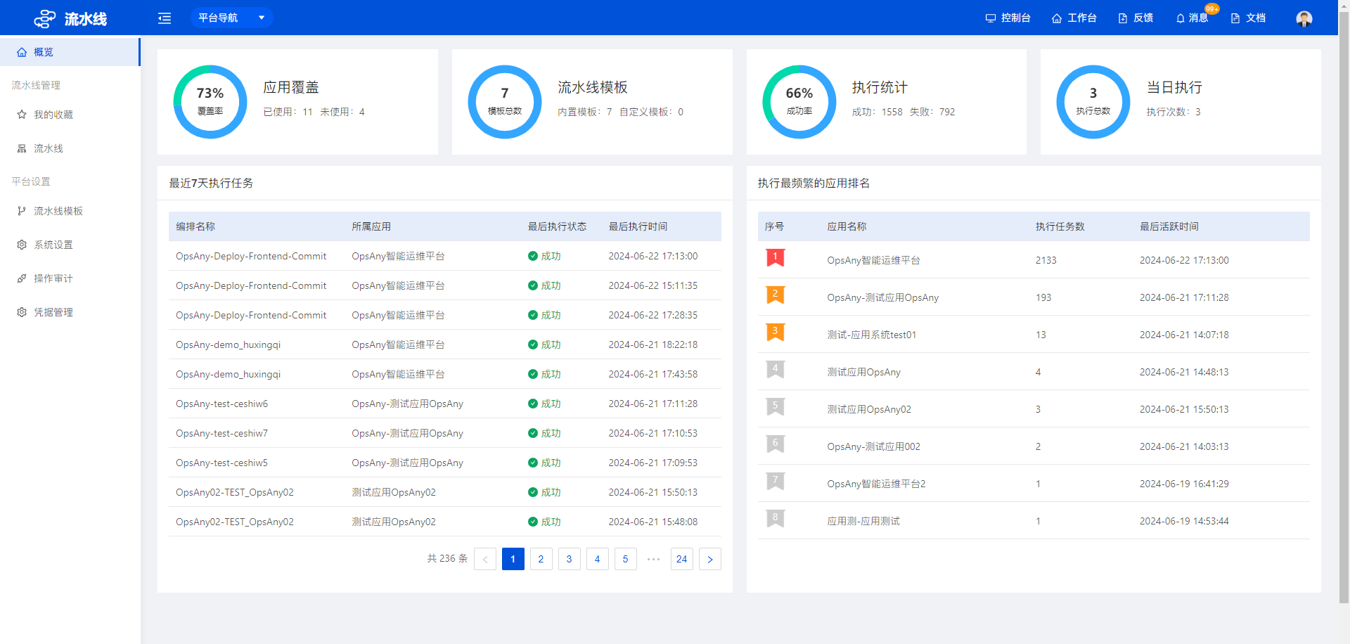1350x644 pixels.
Task: Click the 反馈 feedback icon
Action: pyautogui.click(x=1123, y=18)
